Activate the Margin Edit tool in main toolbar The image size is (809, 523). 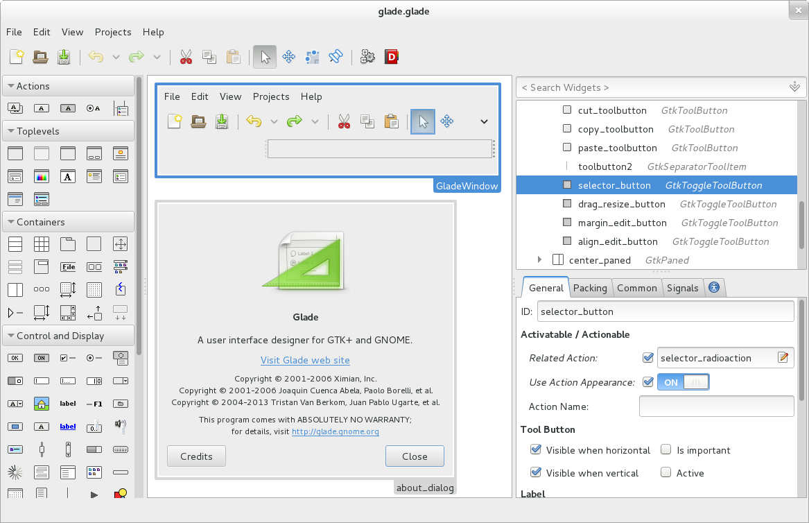click(x=312, y=57)
